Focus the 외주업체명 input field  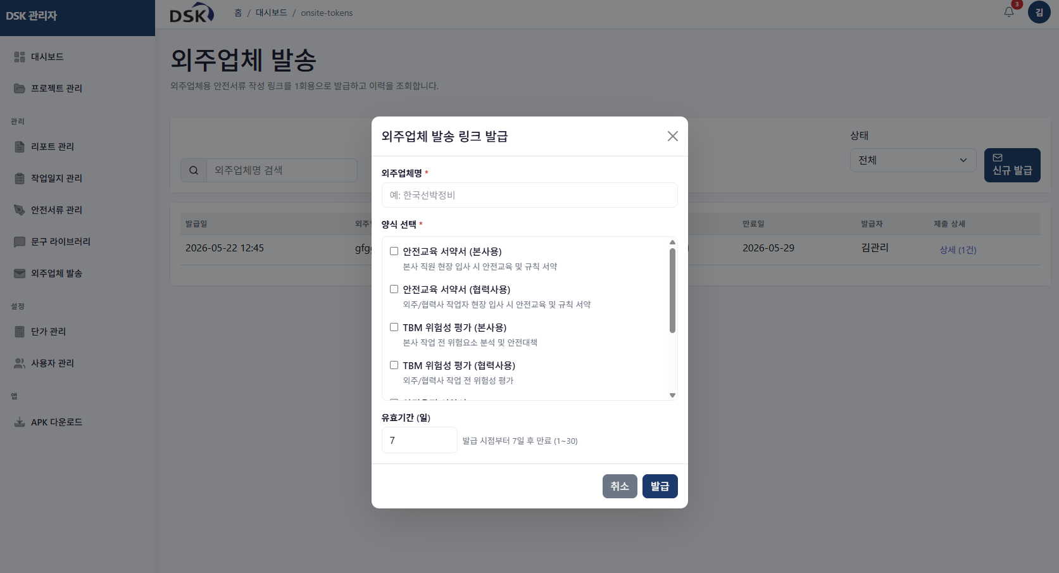(x=529, y=195)
